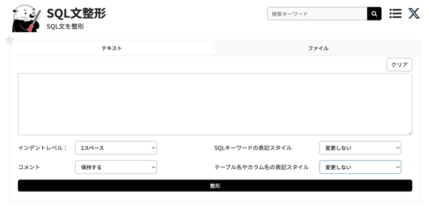The image size is (429, 206).
Task: Focus the 検索キーワード search field
Action: [x=317, y=14]
